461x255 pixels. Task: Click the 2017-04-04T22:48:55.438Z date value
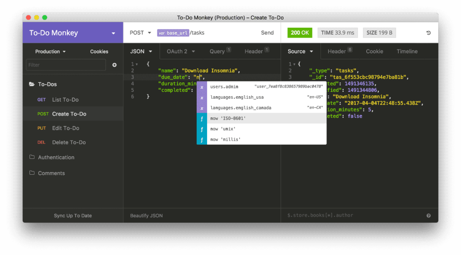point(382,103)
